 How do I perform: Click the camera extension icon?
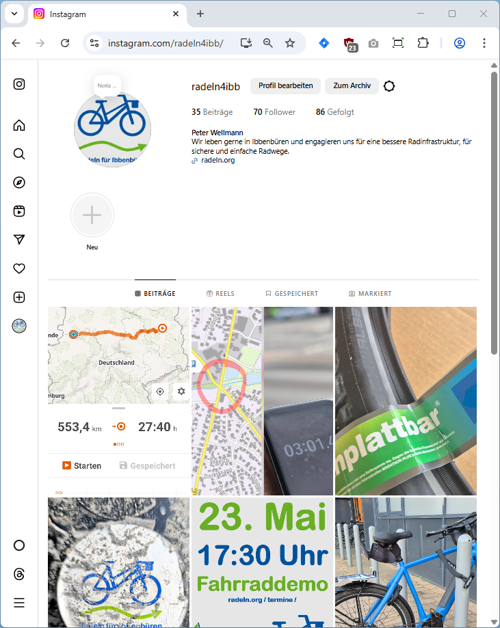[x=373, y=43]
